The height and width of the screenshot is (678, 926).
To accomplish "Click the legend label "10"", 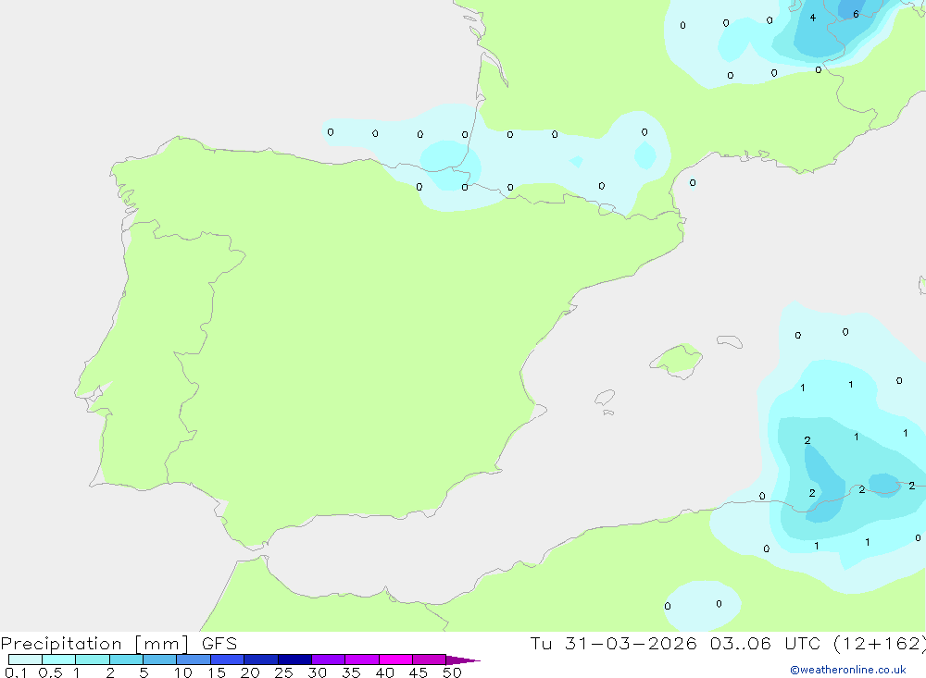I will (x=183, y=672).
